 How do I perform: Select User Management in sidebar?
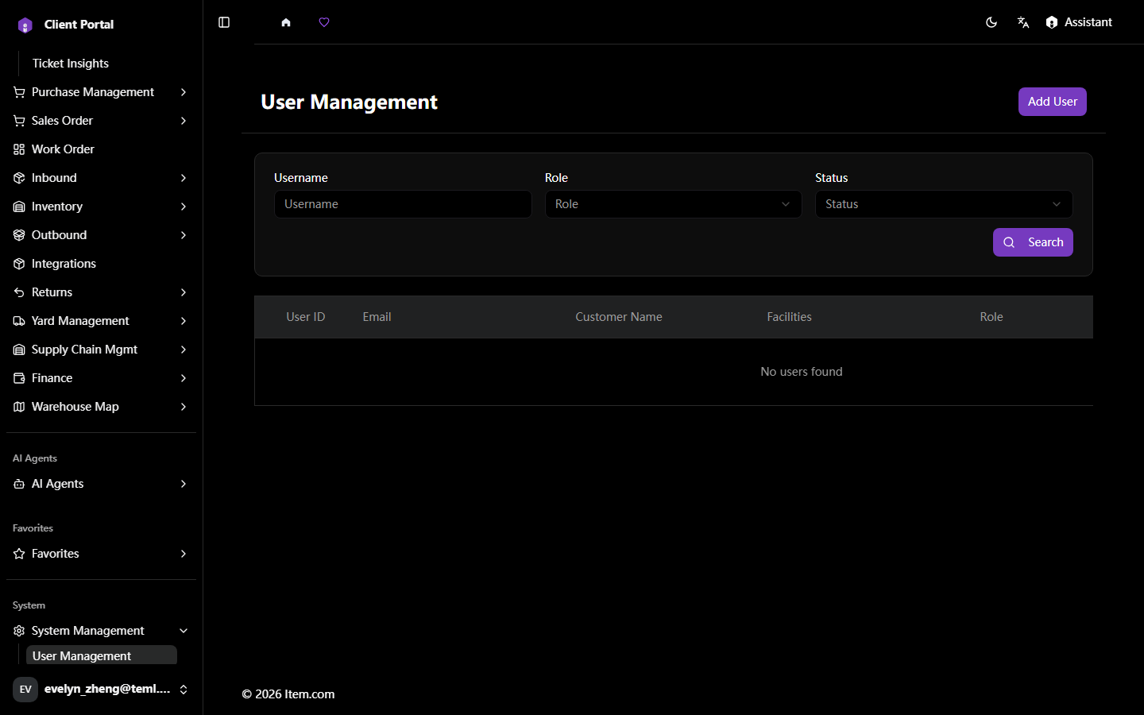(x=102, y=655)
